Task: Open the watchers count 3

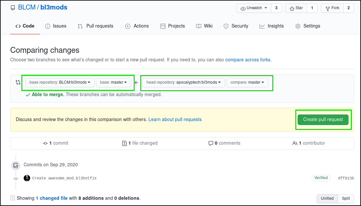Action: pos(276,8)
